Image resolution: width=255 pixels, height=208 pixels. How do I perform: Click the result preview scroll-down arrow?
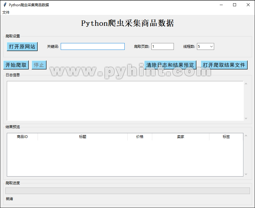pos(246,174)
